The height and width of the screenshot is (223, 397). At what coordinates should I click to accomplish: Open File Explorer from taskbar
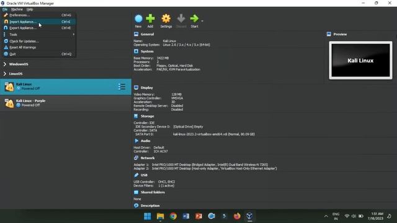(160, 216)
